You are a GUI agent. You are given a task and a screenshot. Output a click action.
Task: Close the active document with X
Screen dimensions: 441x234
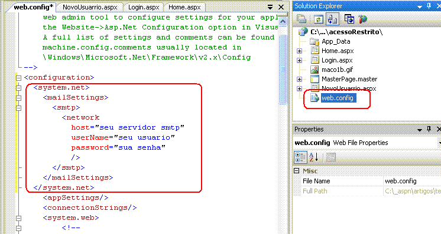click(x=281, y=7)
